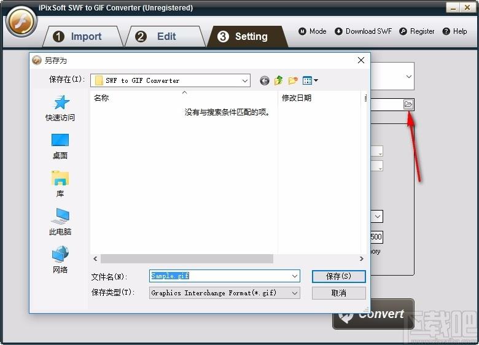Select 此电脑 in the places bar
The image size is (479, 345).
pos(60,222)
